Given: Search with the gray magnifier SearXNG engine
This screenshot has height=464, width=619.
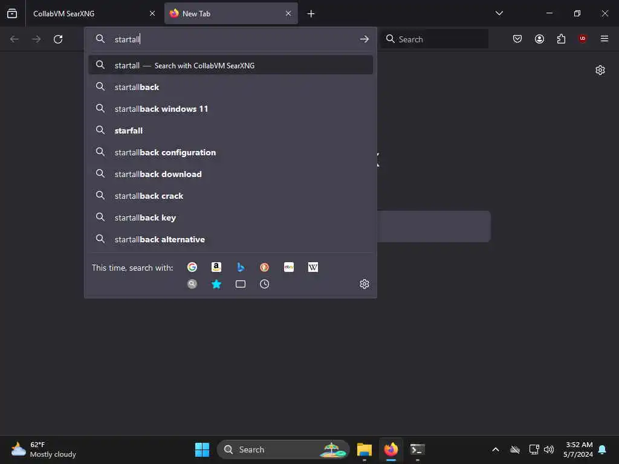Looking at the screenshot, I should (x=192, y=284).
